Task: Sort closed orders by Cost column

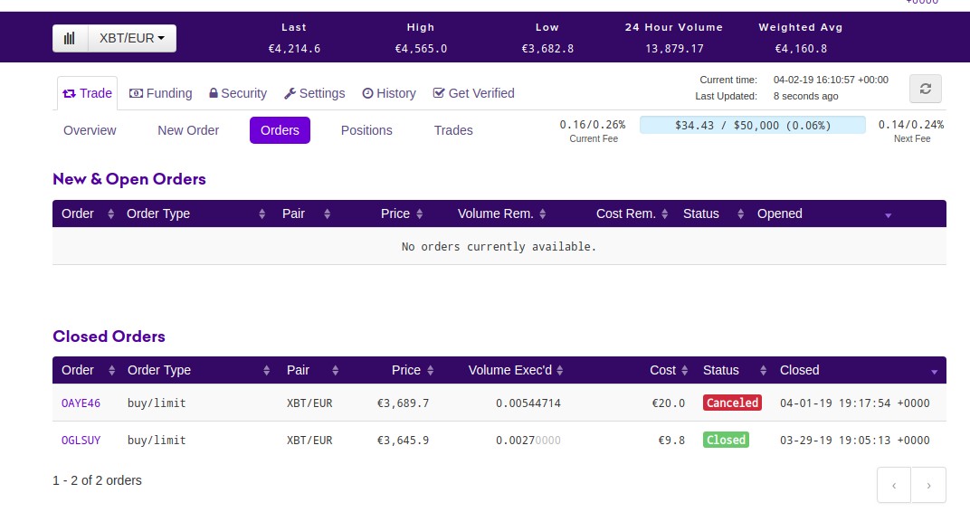Action: click(x=669, y=370)
